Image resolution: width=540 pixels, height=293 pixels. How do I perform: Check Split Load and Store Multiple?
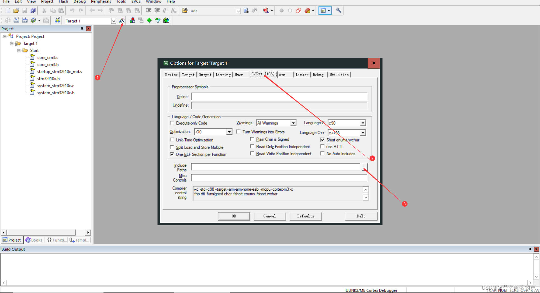coord(172,147)
